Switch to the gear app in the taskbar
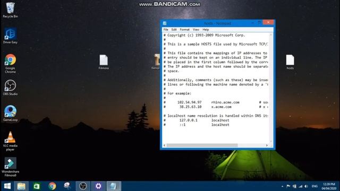 click(98, 186)
